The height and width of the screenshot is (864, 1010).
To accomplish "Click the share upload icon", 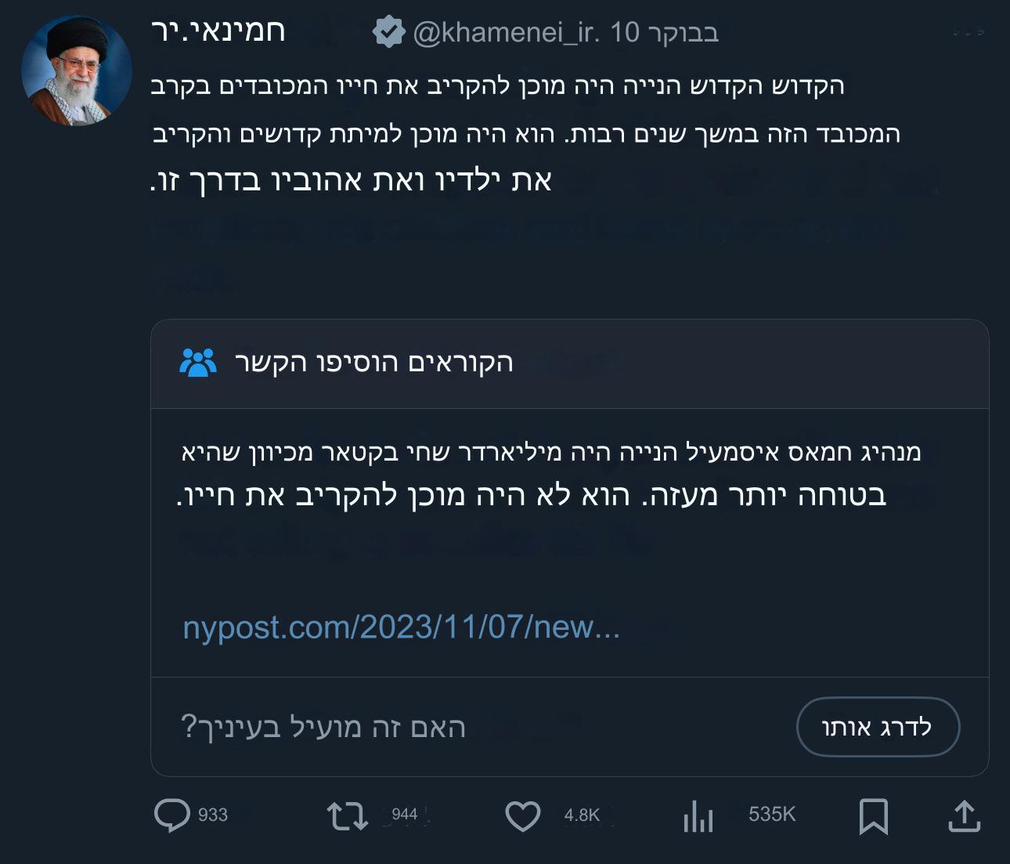I will click(964, 816).
